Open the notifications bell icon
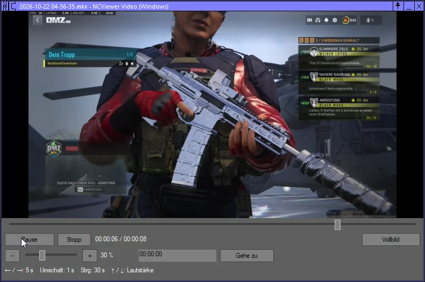The image size is (425, 282). pos(327,20)
